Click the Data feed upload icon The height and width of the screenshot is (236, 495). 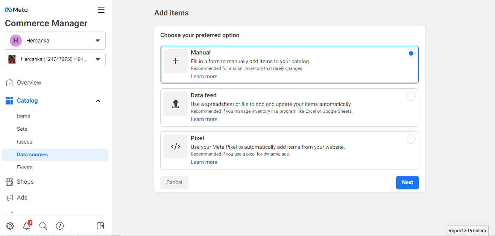click(x=175, y=104)
